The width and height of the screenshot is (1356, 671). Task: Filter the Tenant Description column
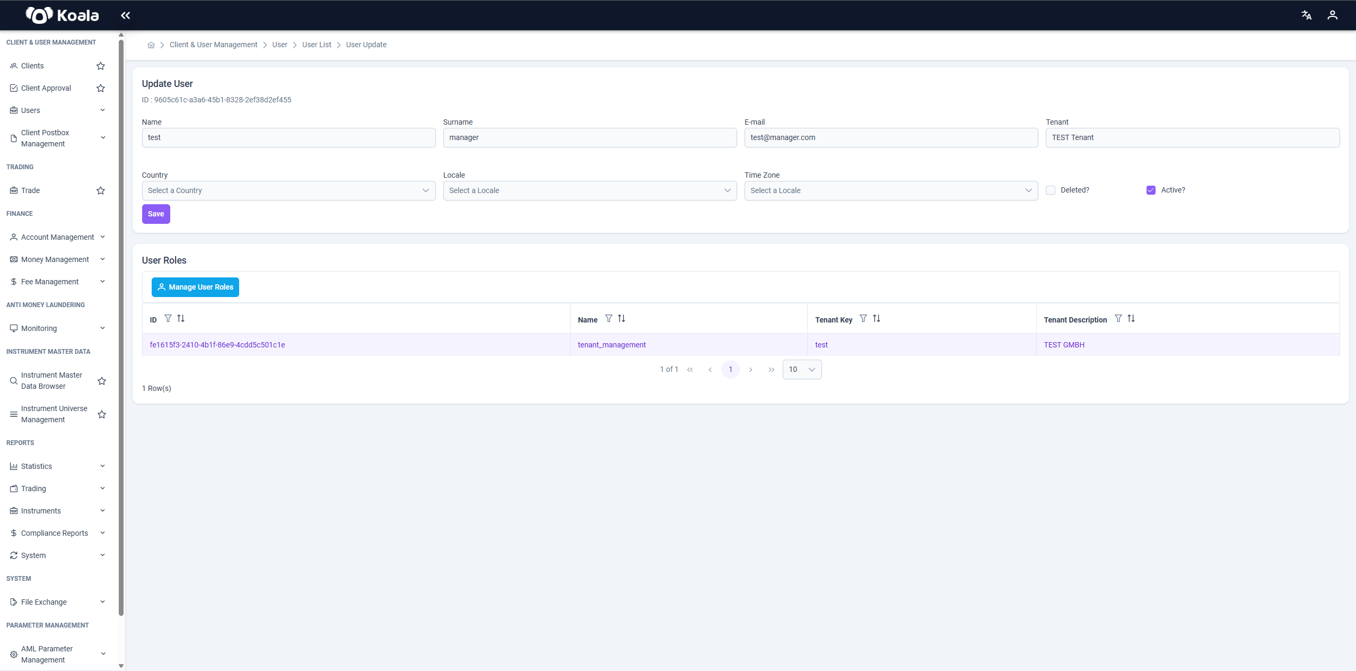pyautogui.click(x=1118, y=318)
